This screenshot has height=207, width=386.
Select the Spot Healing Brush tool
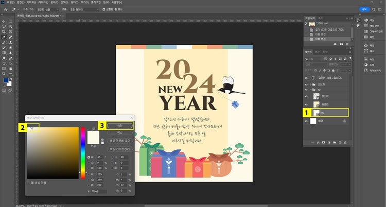click(11, 37)
